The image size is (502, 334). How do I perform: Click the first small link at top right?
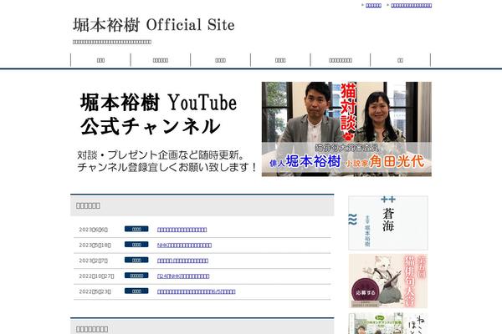point(373,5)
